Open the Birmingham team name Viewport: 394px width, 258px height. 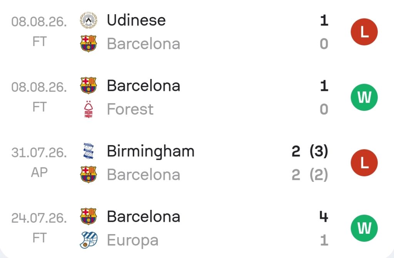[x=150, y=152]
